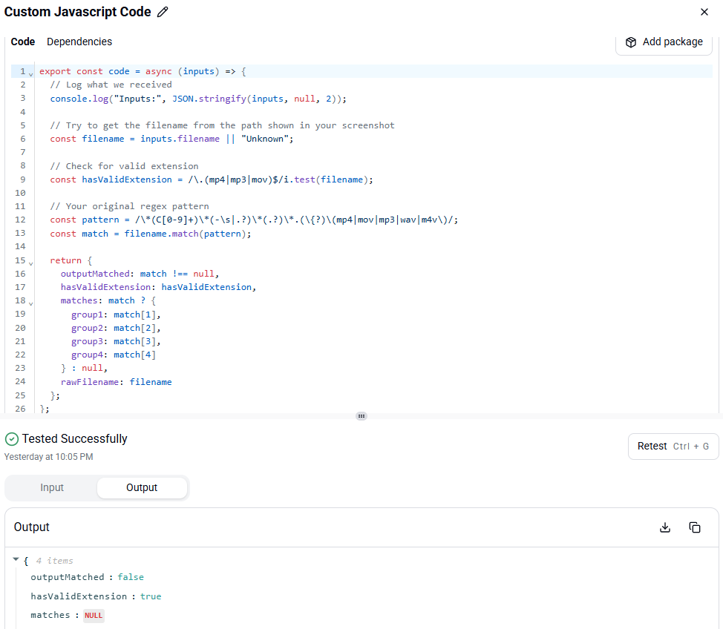Click line number 9 in the editor gutter
This screenshot has width=723, height=629.
pyautogui.click(x=22, y=180)
